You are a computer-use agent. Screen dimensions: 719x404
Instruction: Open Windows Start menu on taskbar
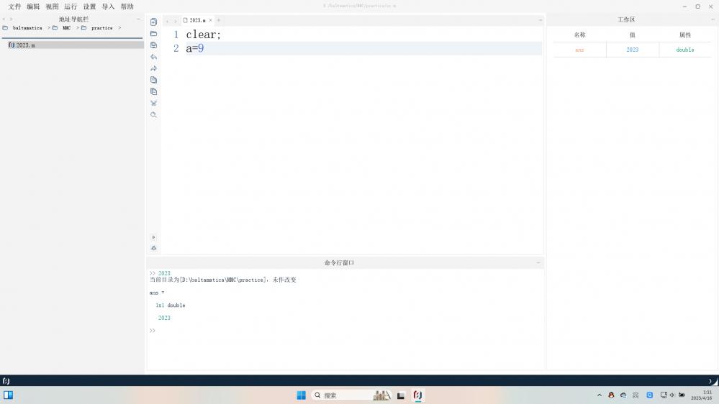(301, 395)
